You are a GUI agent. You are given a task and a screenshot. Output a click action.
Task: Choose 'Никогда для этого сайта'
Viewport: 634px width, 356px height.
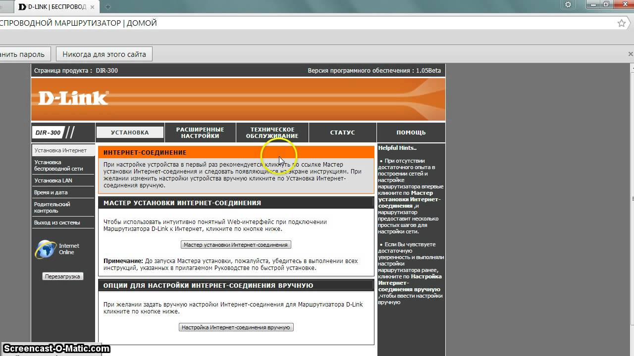104,54
